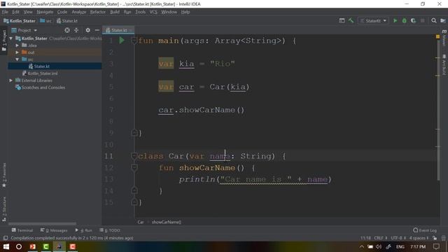The image size is (448, 252).
Task: Click the Project panel horizontal scrollbar
Action: tap(42, 224)
